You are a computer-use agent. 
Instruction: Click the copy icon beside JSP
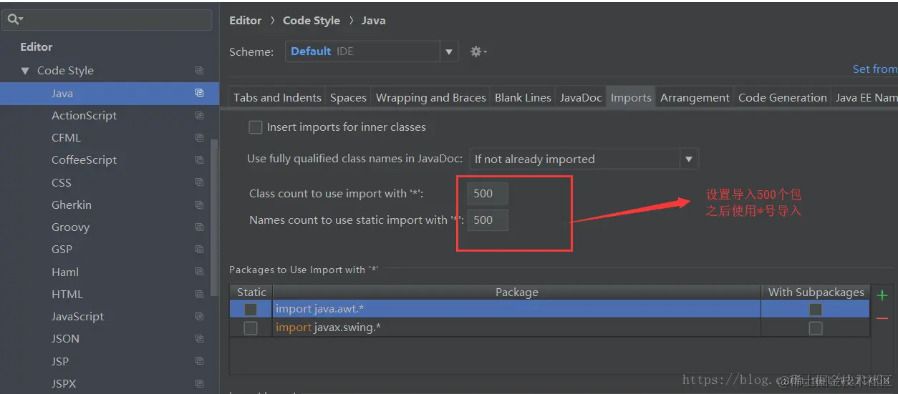point(199,361)
